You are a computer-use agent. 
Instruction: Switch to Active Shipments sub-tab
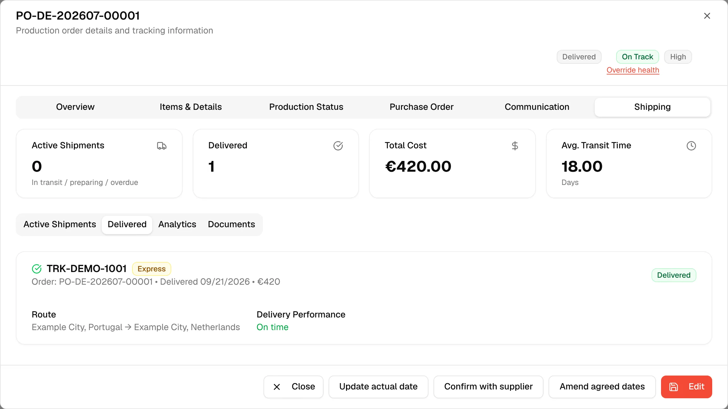point(60,224)
